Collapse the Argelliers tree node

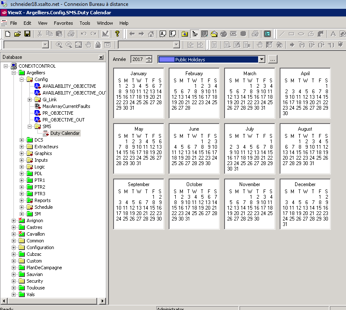click(x=14, y=73)
